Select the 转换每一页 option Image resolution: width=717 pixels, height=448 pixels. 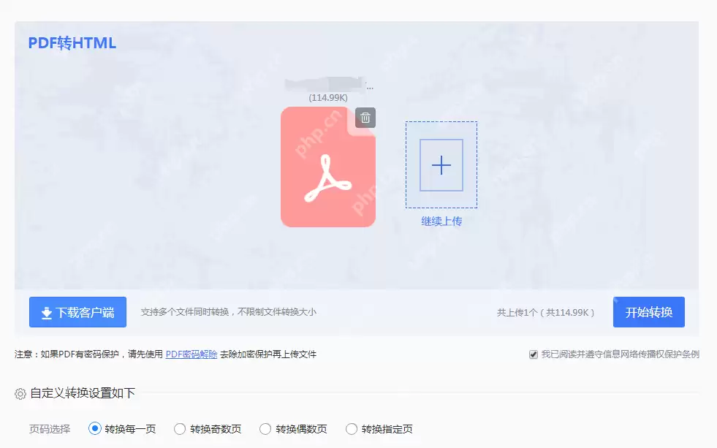96,429
